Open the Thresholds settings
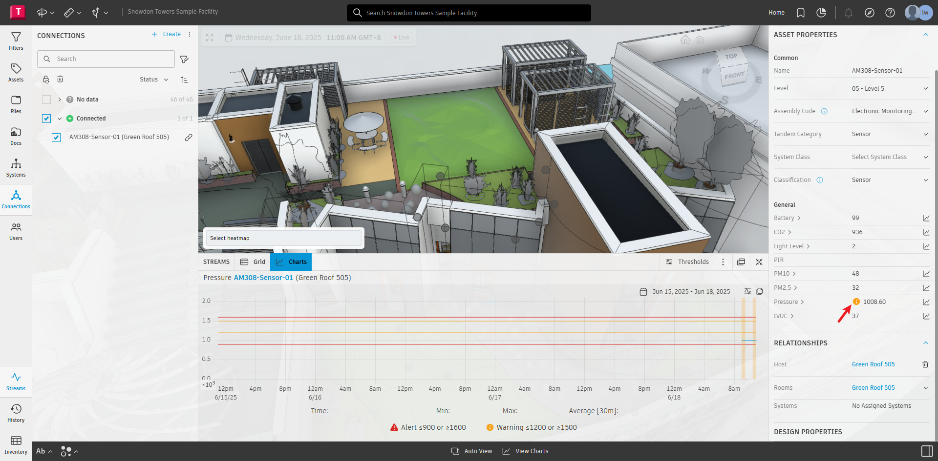 point(687,262)
